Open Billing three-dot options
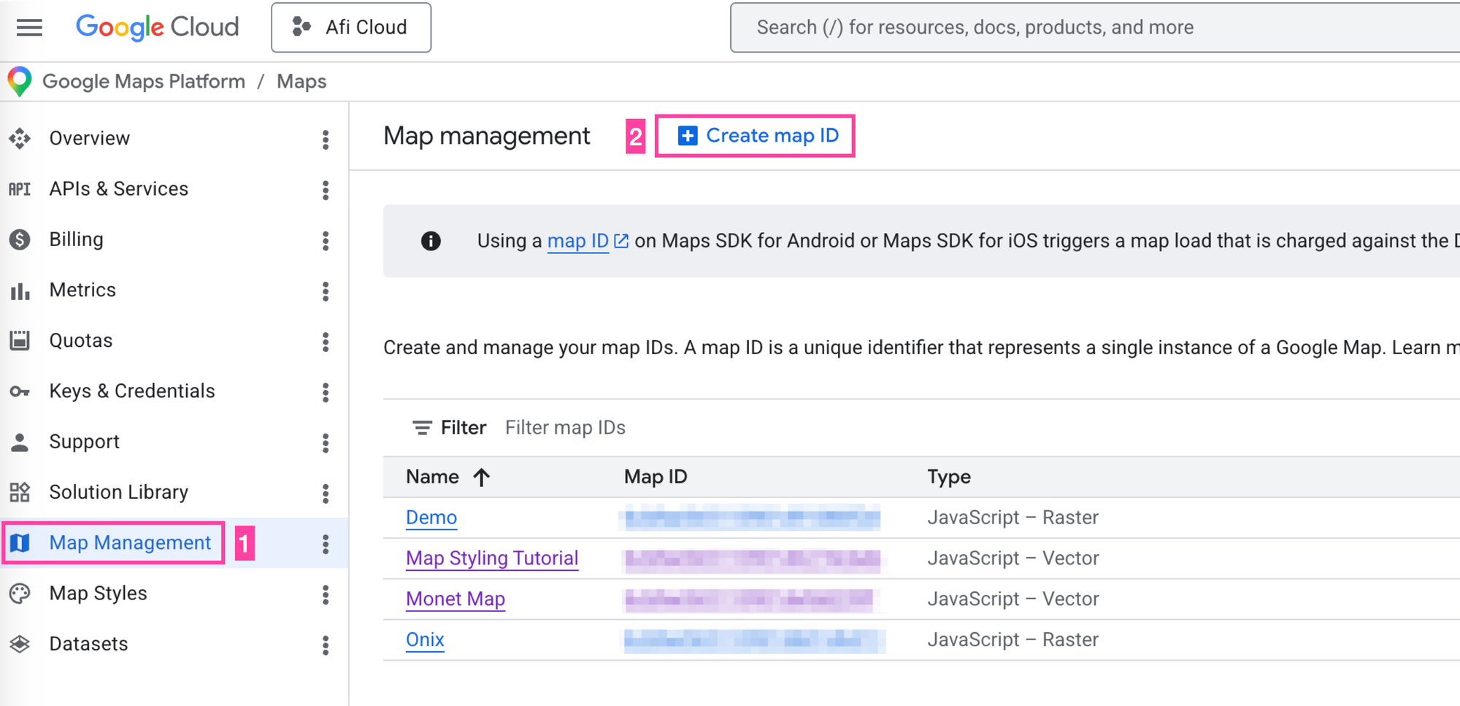 [326, 241]
